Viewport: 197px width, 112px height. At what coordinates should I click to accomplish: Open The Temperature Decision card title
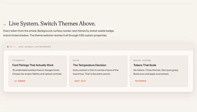(x=89, y=65)
